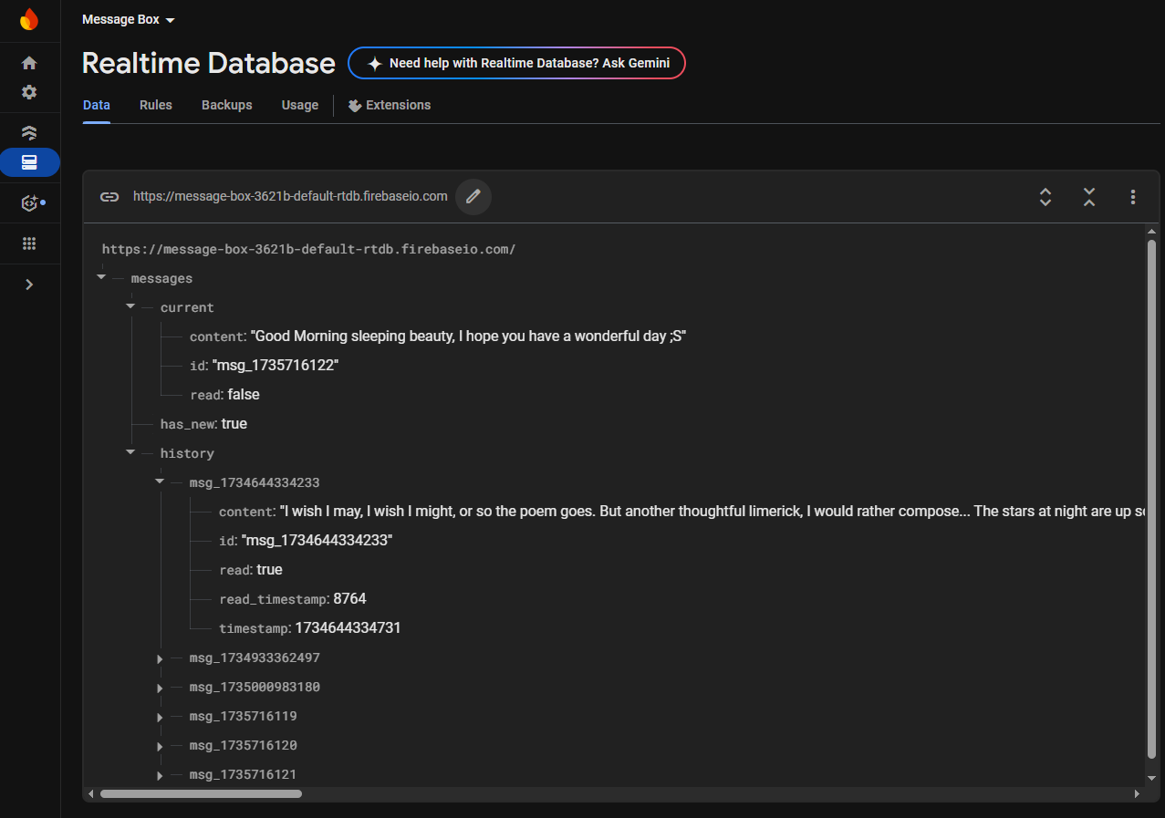Switch to the Rules tab

(x=156, y=105)
